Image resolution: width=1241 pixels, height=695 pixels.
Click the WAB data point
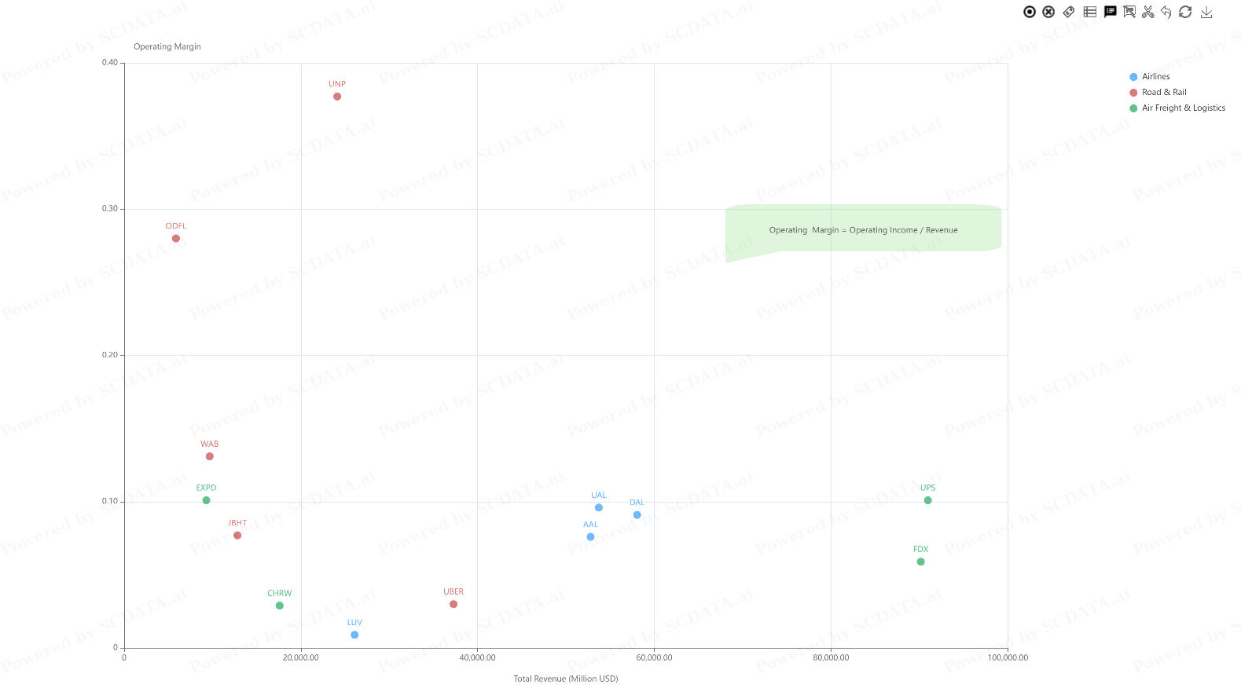tap(210, 456)
